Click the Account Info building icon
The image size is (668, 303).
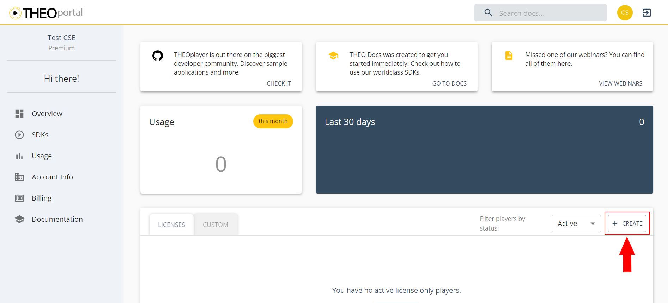19,177
